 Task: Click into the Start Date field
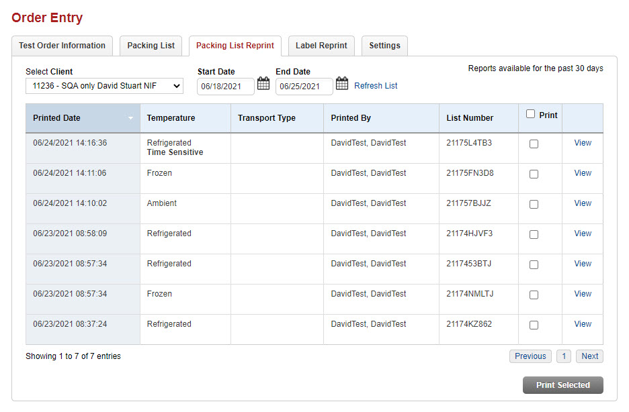(x=226, y=86)
